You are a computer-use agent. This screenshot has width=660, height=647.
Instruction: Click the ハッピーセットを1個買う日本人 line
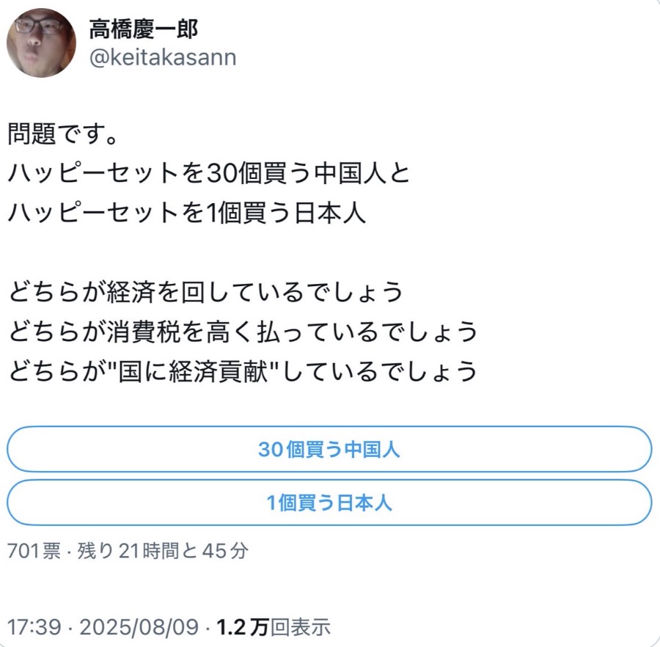pos(188,213)
